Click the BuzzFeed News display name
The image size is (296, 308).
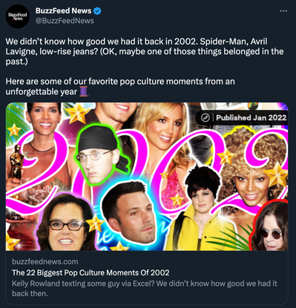click(63, 11)
